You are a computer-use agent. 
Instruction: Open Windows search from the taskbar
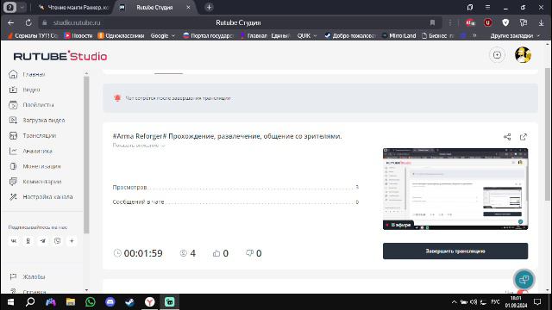click(x=30, y=302)
